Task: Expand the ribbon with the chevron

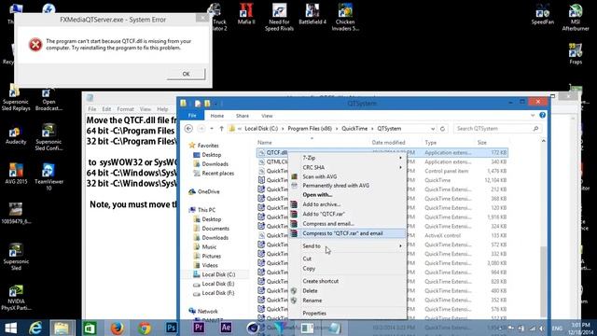Action: (x=533, y=116)
